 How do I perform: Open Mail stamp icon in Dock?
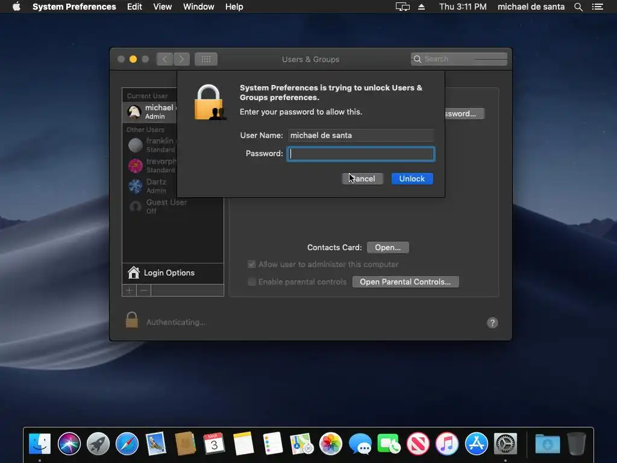156,444
